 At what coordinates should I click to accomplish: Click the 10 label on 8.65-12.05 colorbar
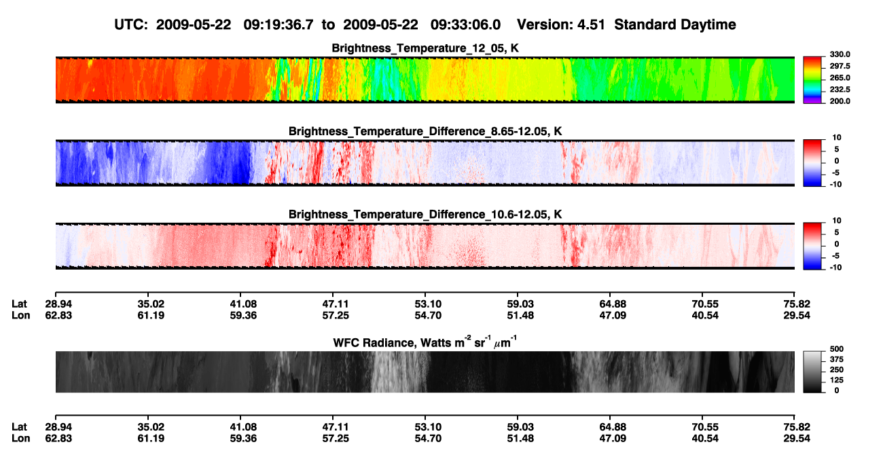[837, 137]
